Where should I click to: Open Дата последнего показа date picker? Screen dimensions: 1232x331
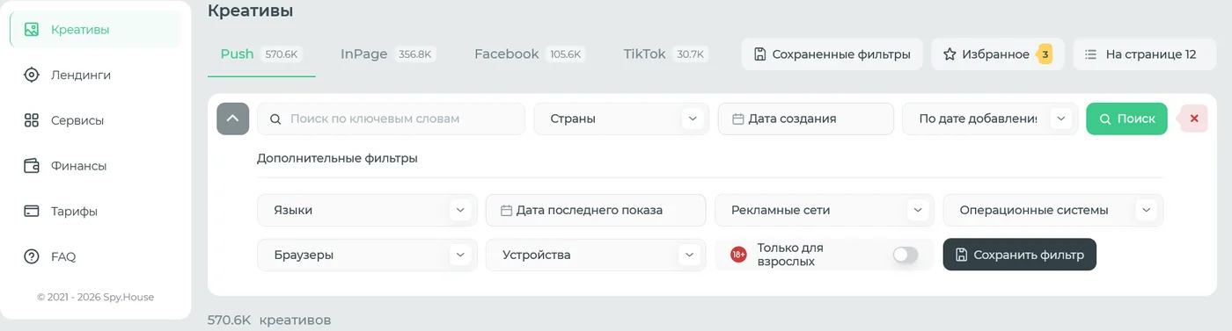[x=596, y=210]
